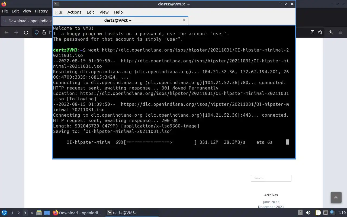Click the removable media eject tray icon

pyautogui.click(x=300, y=213)
